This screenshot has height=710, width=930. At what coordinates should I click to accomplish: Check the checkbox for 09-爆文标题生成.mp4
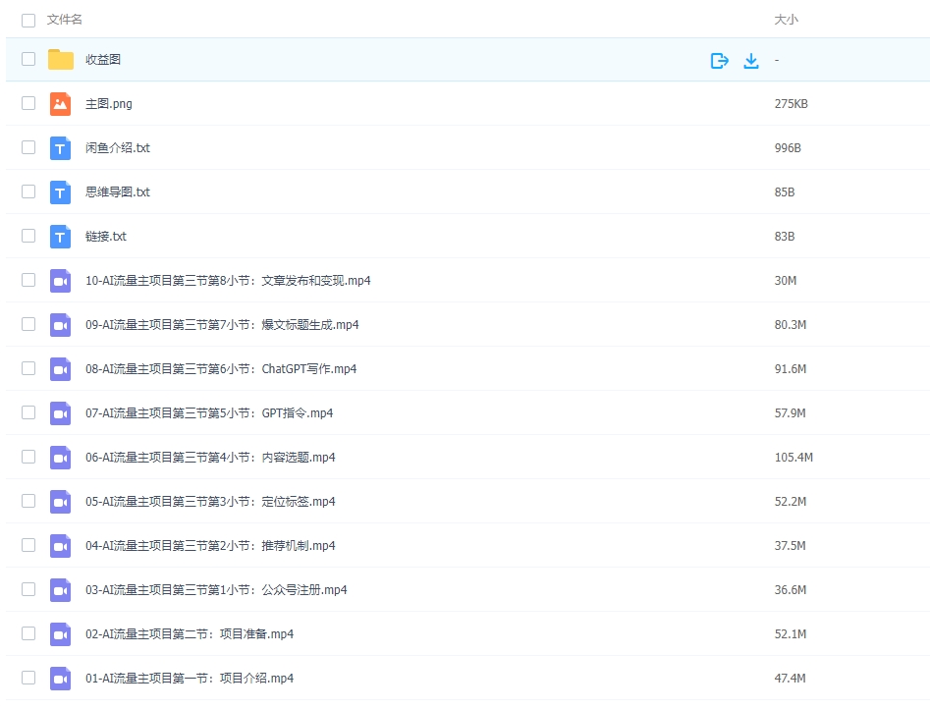tap(27, 324)
